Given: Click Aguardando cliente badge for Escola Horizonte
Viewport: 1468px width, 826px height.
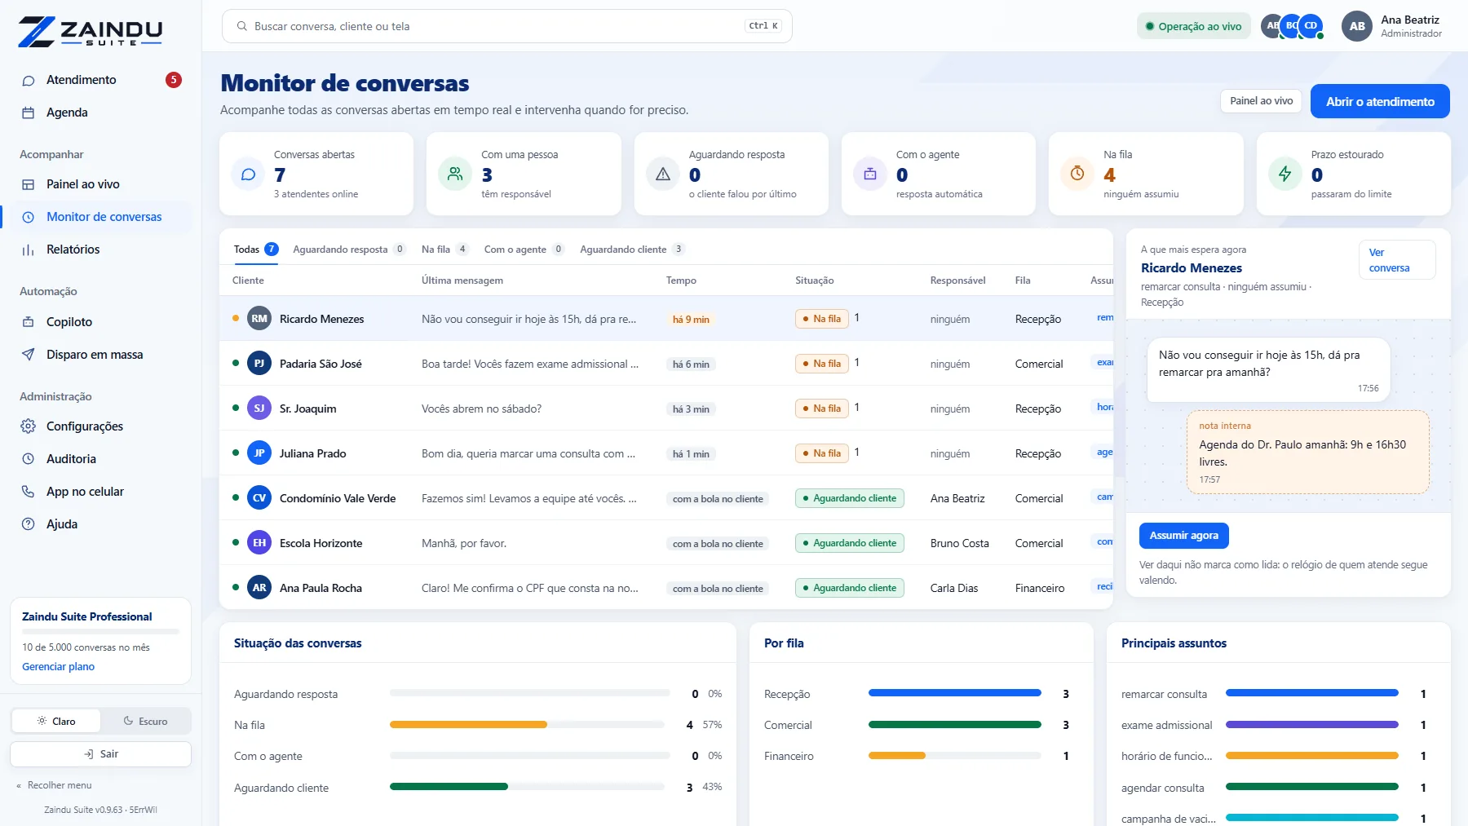Looking at the screenshot, I should tap(849, 543).
